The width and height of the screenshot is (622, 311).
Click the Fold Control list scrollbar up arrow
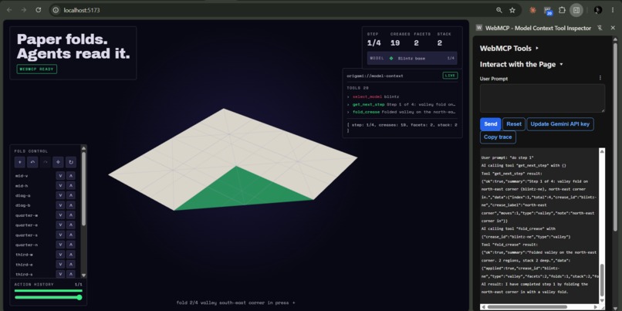tap(83, 148)
